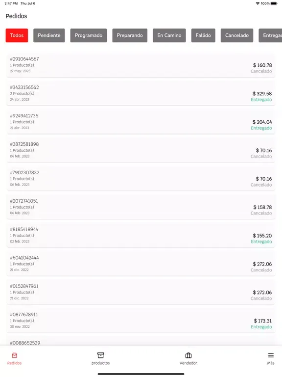View order #0877678911 for $173.31
Viewport: 282px width, 377px height.
(141, 321)
